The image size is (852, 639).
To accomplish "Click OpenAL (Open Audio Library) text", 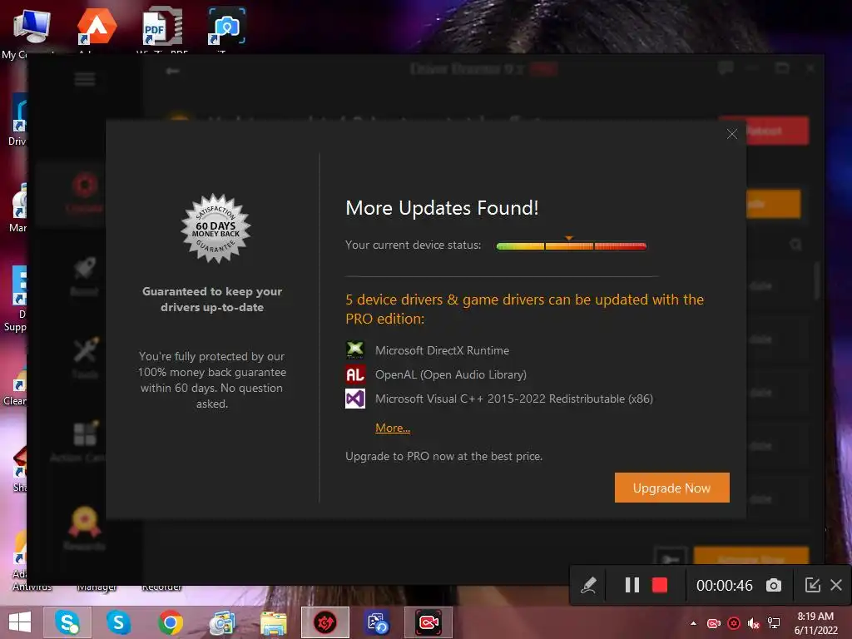I will 450,374.
